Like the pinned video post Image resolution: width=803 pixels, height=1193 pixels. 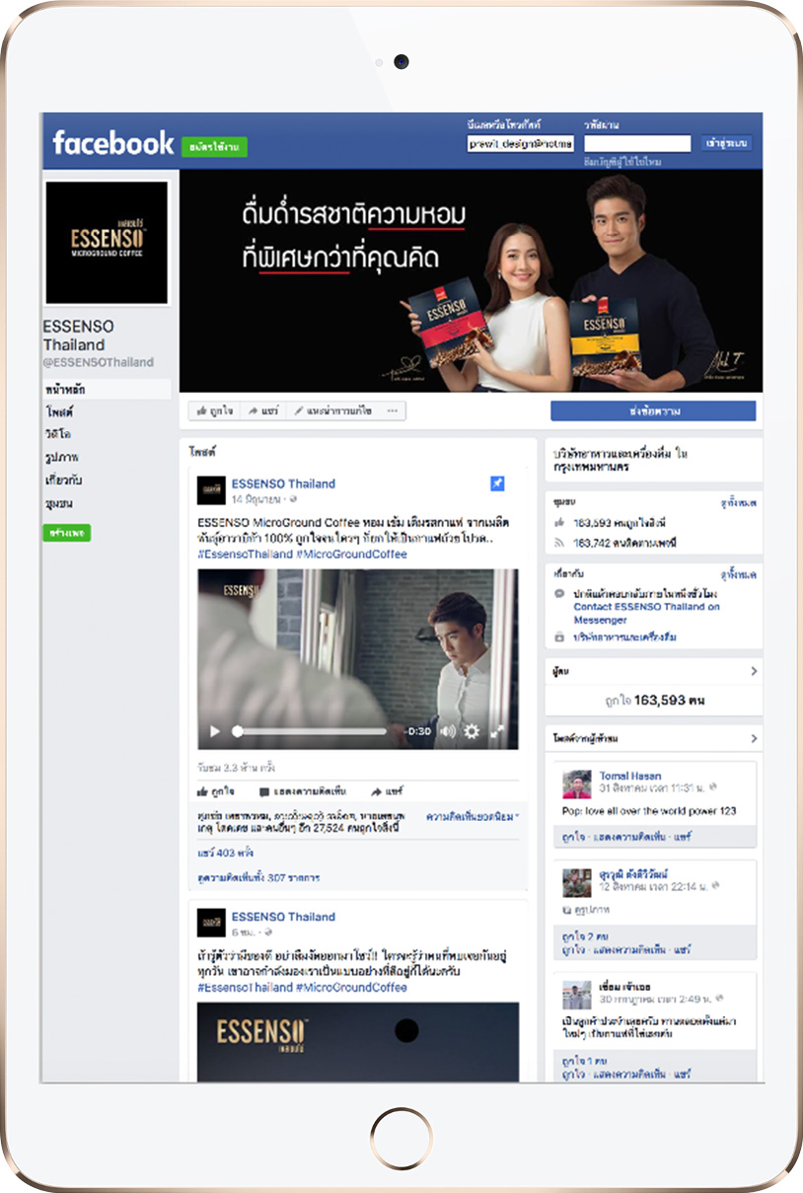point(216,791)
